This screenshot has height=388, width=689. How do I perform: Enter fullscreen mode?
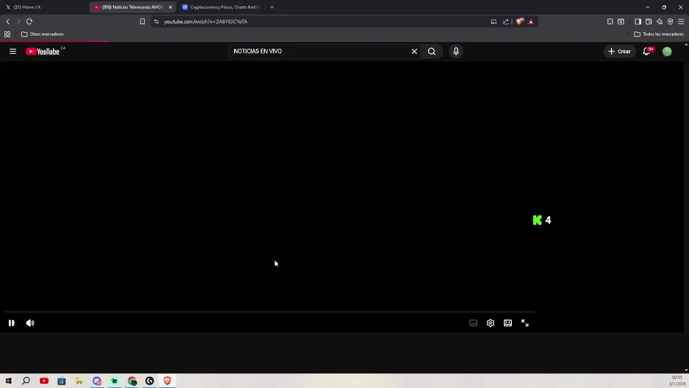point(525,323)
